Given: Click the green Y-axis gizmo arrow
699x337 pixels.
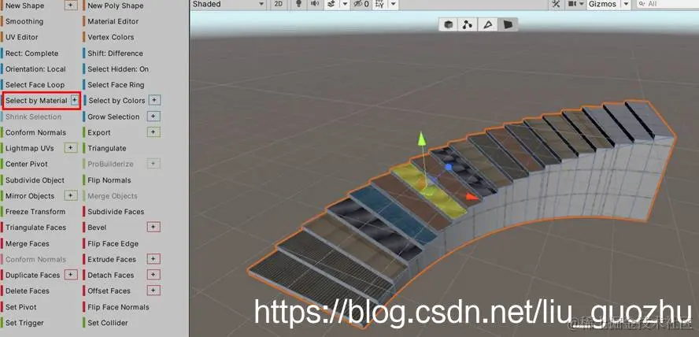Looking at the screenshot, I should [x=422, y=139].
